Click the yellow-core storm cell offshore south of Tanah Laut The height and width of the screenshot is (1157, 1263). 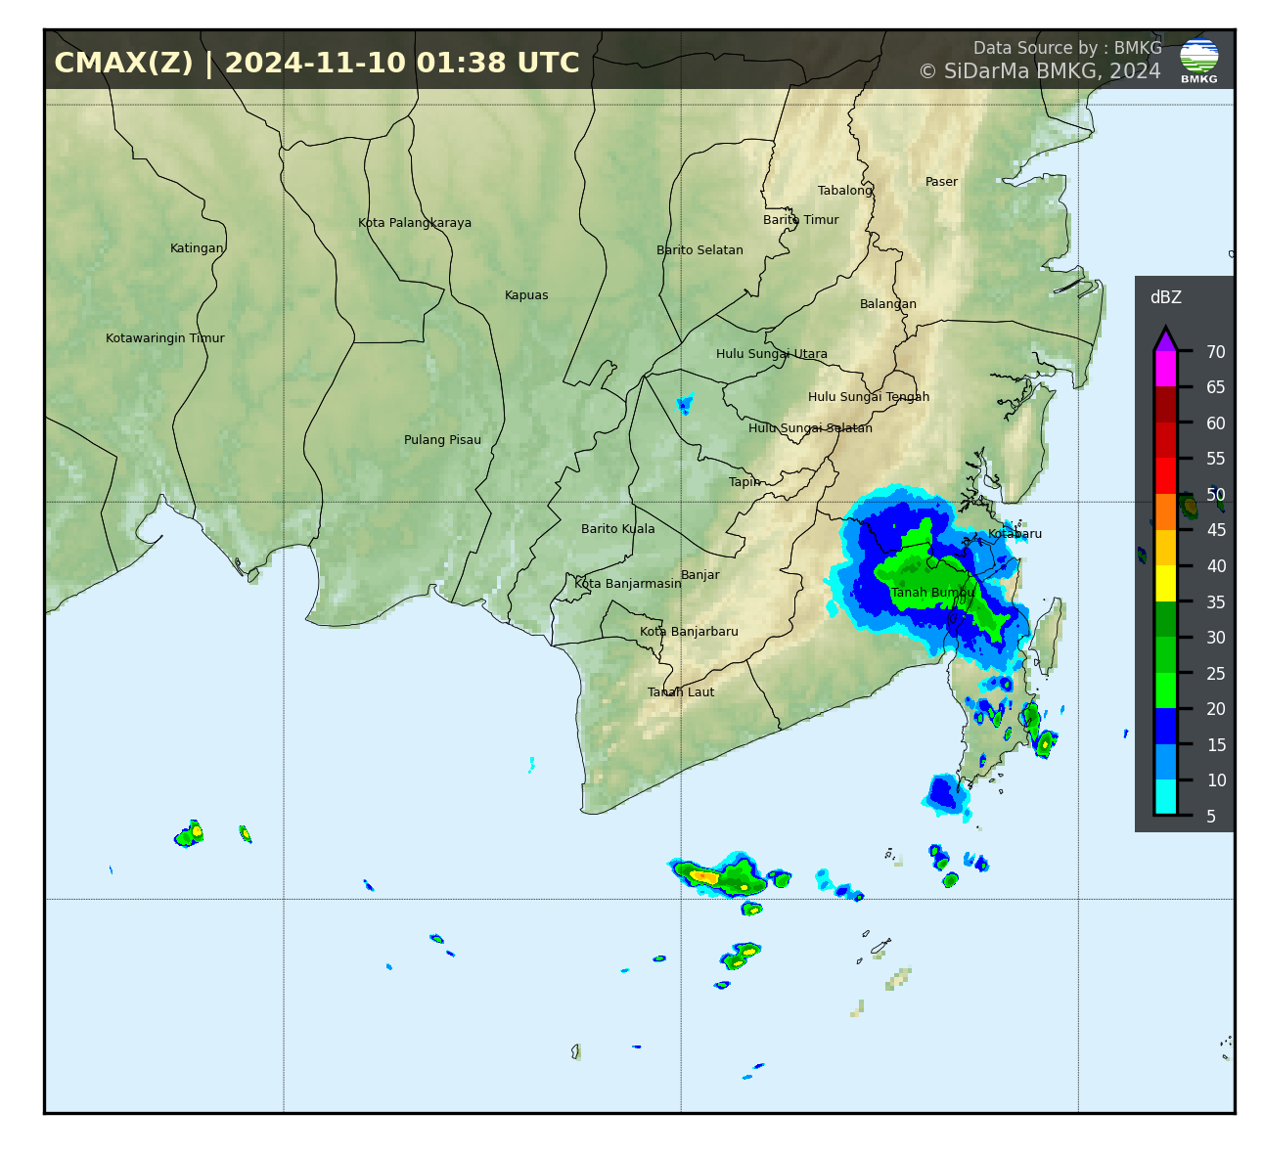719,876
